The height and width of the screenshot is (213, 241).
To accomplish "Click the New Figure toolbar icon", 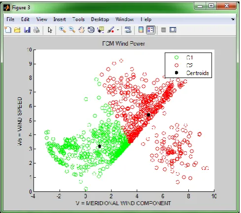I will click(x=8, y=30).
